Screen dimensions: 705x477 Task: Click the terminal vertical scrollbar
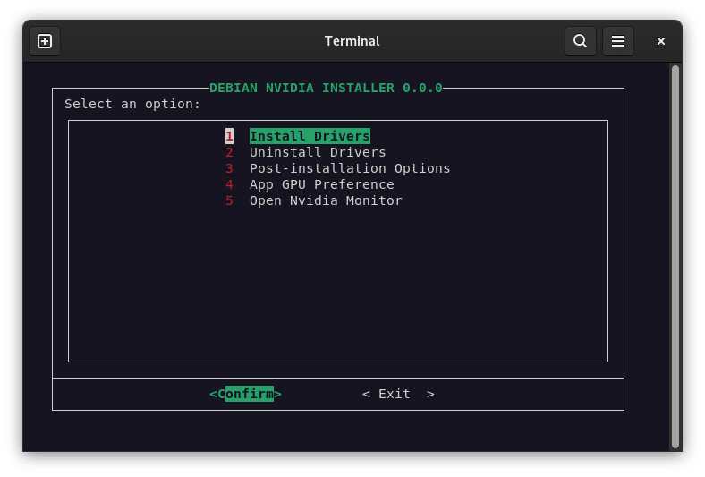(x=675, y=255)
